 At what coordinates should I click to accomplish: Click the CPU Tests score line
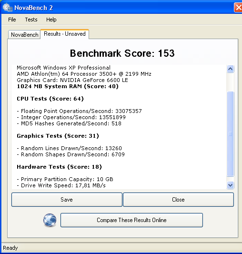50,99
